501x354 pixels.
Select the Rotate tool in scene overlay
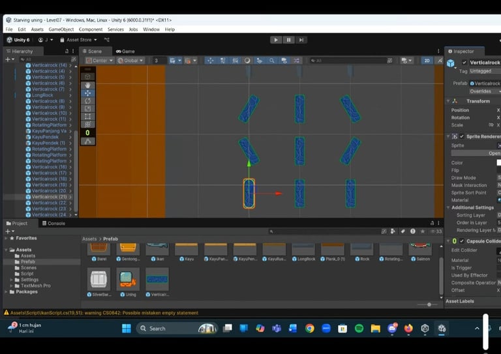tap(87, 101)
